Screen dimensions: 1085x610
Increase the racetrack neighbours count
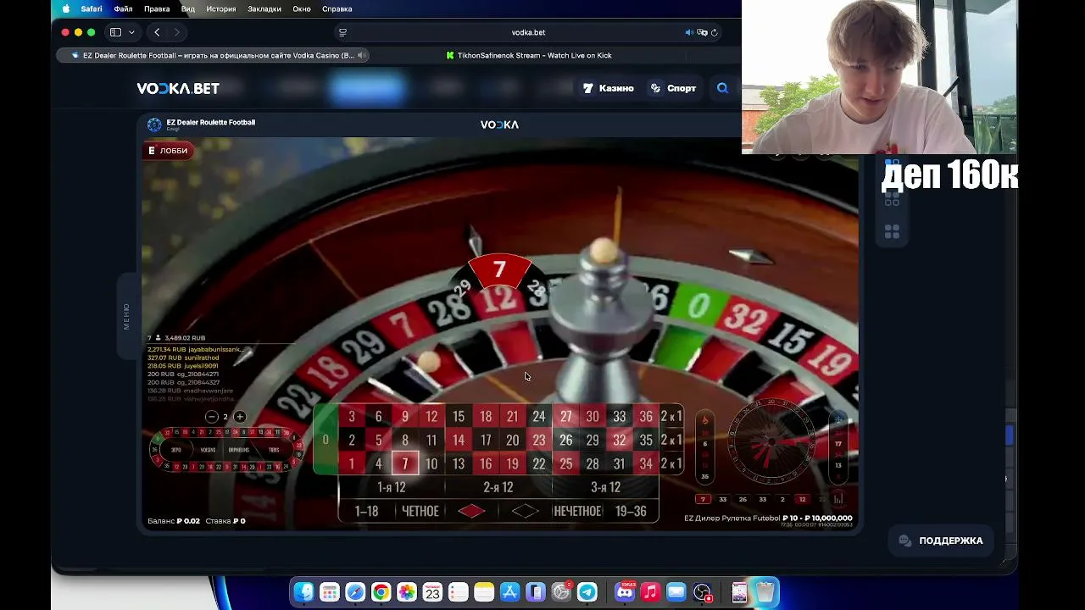click(240, 417)
